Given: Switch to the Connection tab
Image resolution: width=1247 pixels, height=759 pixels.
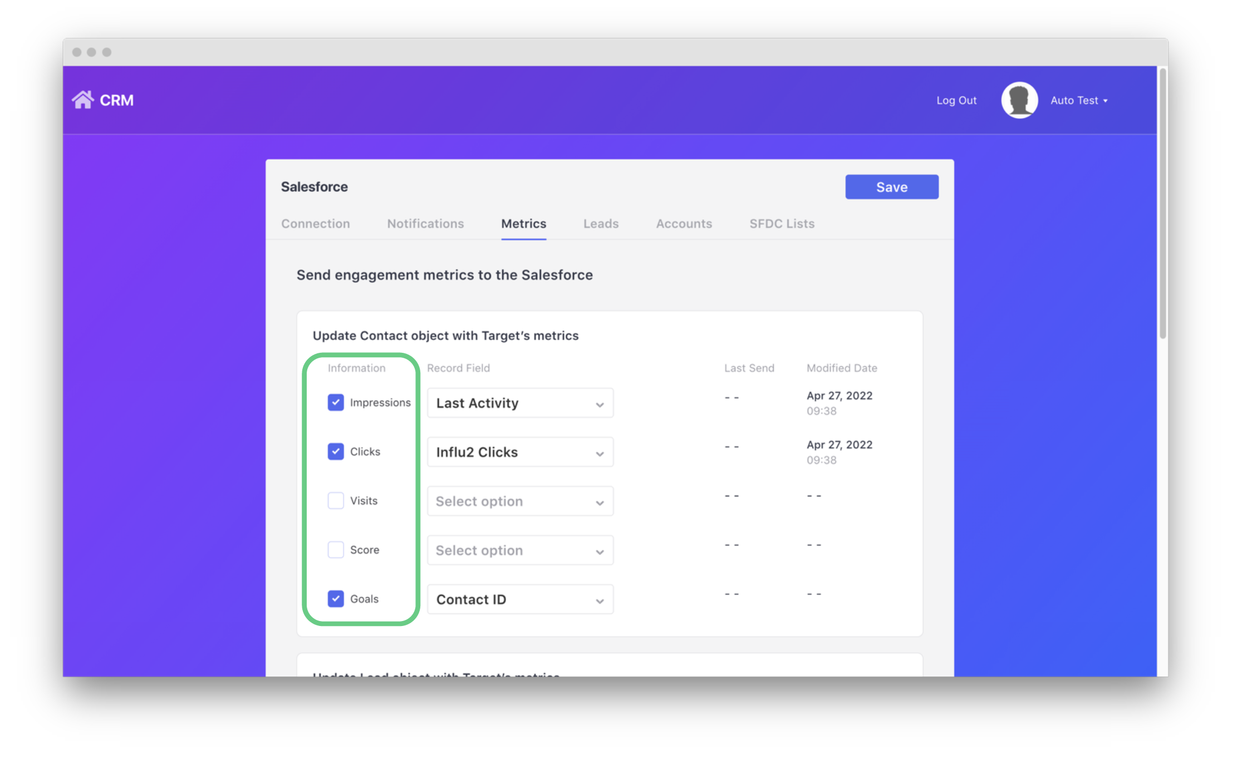Looking at the screenshot, I should pos(315,224).
